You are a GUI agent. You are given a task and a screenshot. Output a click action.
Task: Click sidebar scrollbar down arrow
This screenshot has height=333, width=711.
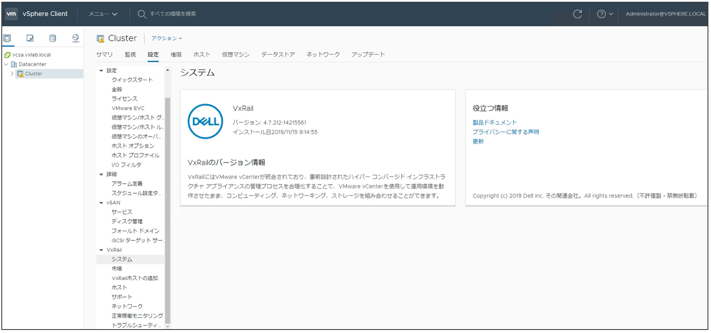pyautogui.click(x=168, y=327)
